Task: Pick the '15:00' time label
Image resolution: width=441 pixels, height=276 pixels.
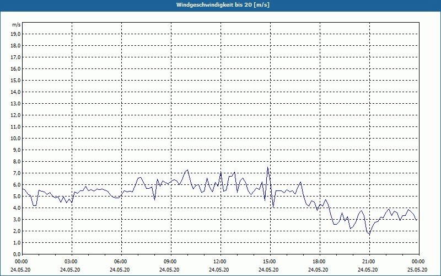Action: pyautogui.click(x=269, y=262)
